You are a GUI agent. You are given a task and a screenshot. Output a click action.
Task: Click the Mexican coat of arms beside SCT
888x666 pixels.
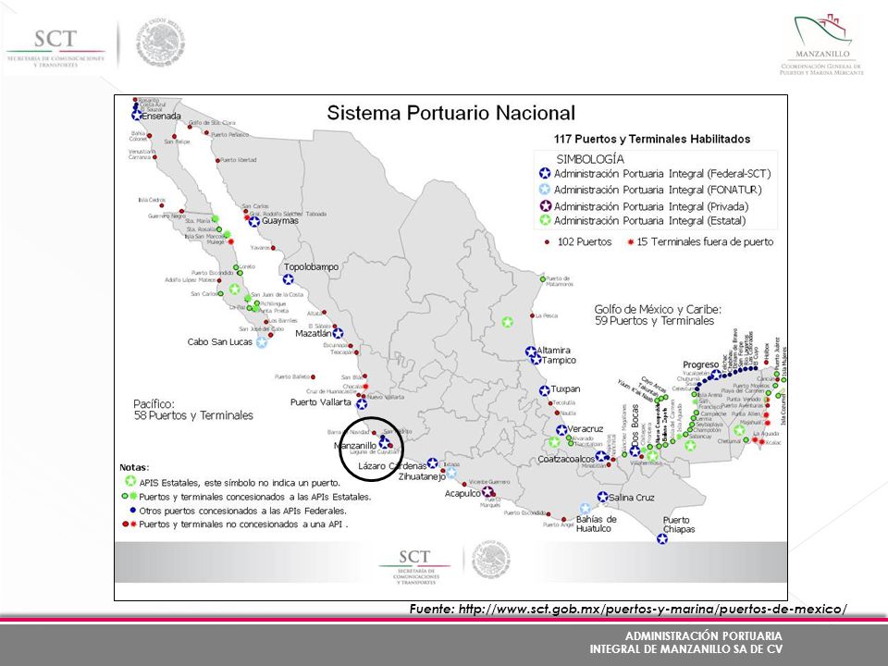point(160,42)
